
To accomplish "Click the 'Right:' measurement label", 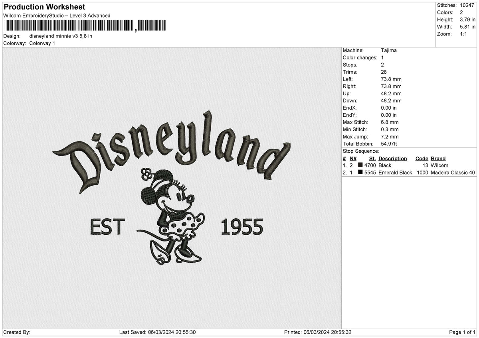I will [x=350, y=86].
